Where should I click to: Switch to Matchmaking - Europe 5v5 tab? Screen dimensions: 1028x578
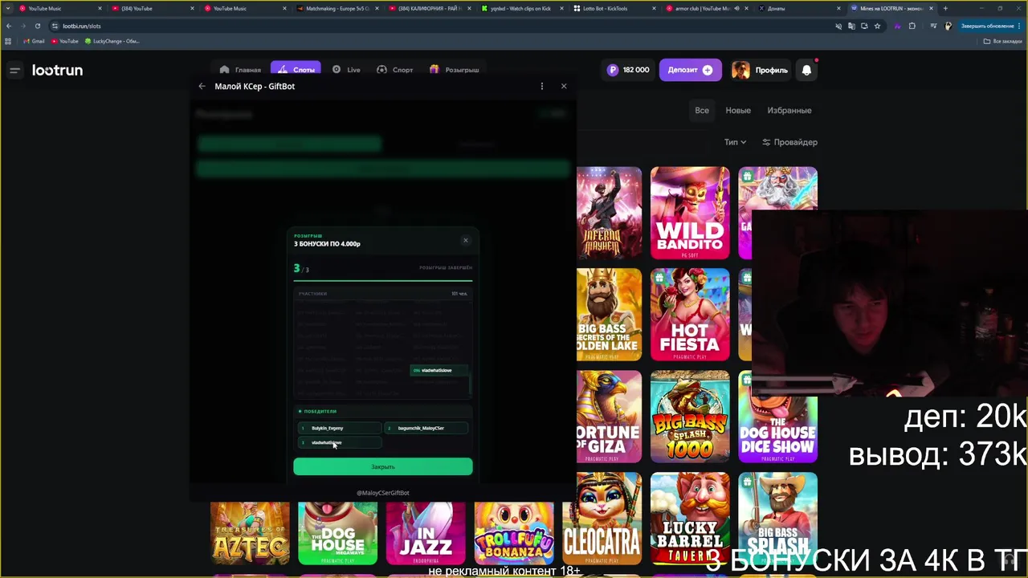(337, 8)
